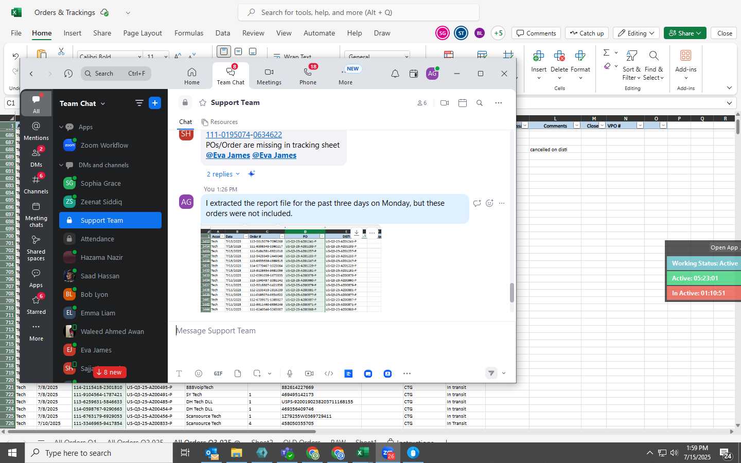Open the Zoom history clock icon
The image size is (741, 463).
tap(68, 74)
